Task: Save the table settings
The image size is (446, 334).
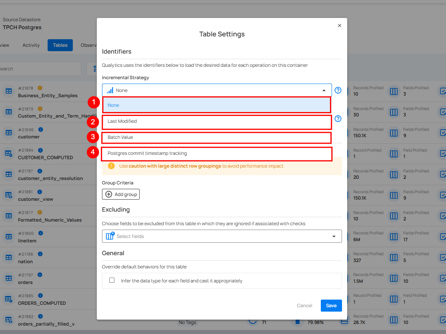Action: [331, 306]
